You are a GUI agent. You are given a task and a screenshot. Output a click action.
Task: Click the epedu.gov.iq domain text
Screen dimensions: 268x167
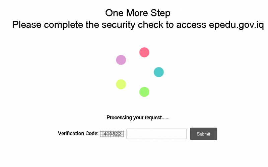point(237,25)
